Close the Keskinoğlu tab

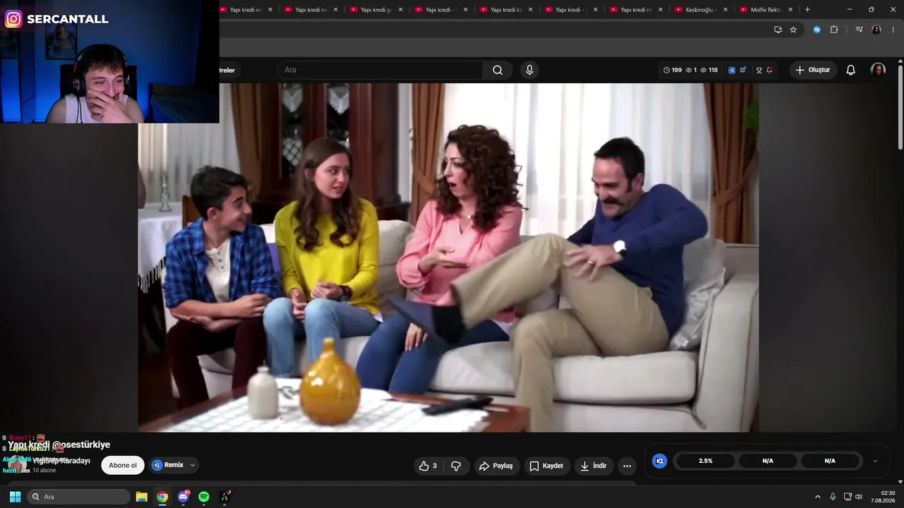pyautogui.click(x=725, y=9)
